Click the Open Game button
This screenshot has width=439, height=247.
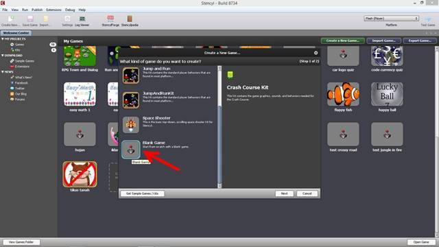(421, 242)
